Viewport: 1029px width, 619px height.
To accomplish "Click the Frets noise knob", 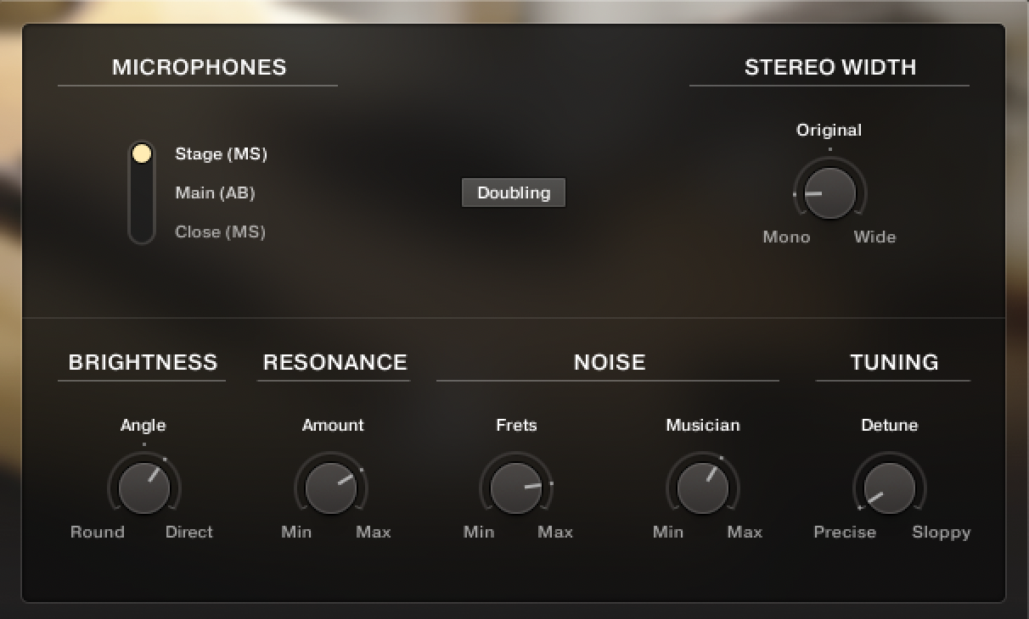I will pyautogui.click(x=517, y=488).
